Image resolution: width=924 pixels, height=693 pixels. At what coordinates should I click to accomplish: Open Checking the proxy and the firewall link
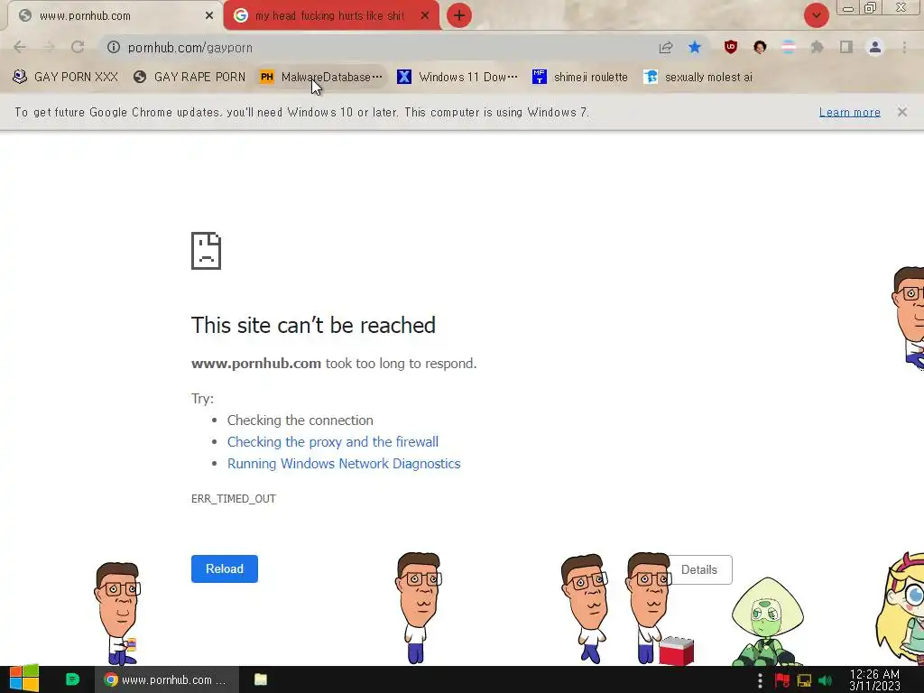pos(333,442)
